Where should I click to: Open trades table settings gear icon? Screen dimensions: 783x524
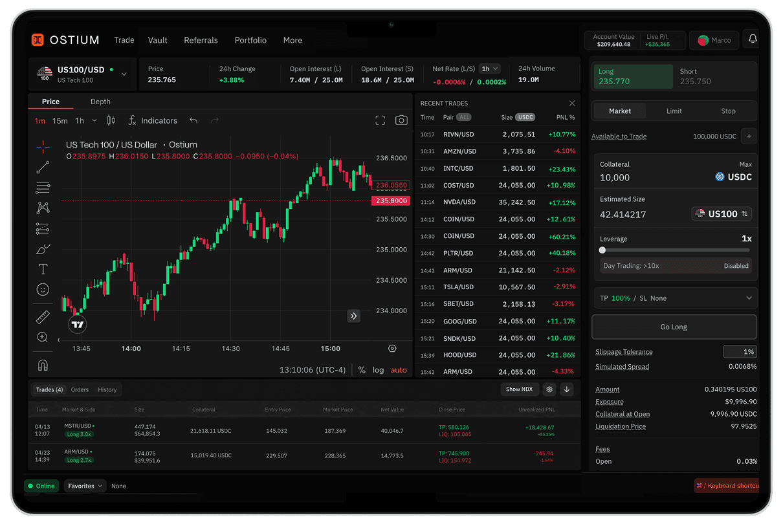549,389
